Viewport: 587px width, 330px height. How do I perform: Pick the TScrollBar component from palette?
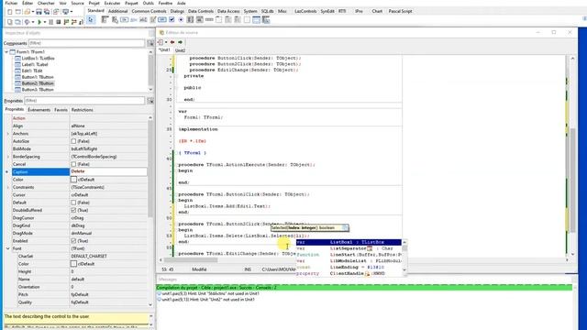click(209, 19)
